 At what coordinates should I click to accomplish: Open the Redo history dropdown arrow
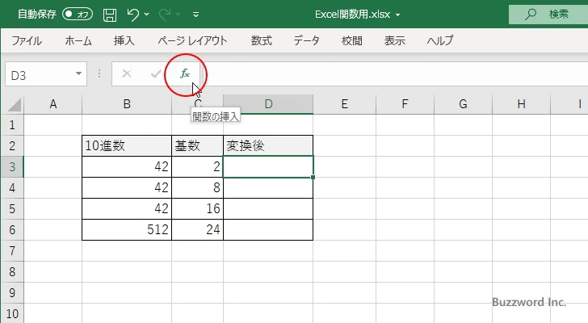(178, 15)
